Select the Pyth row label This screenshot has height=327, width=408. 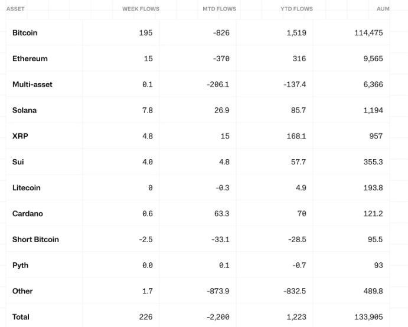(20, 266)
